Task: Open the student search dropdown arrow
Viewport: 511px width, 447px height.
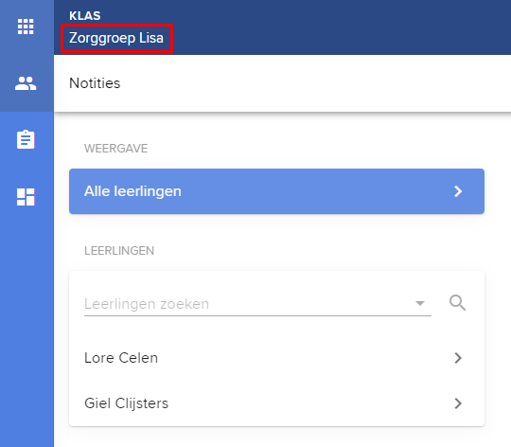Action: point(420,304)
